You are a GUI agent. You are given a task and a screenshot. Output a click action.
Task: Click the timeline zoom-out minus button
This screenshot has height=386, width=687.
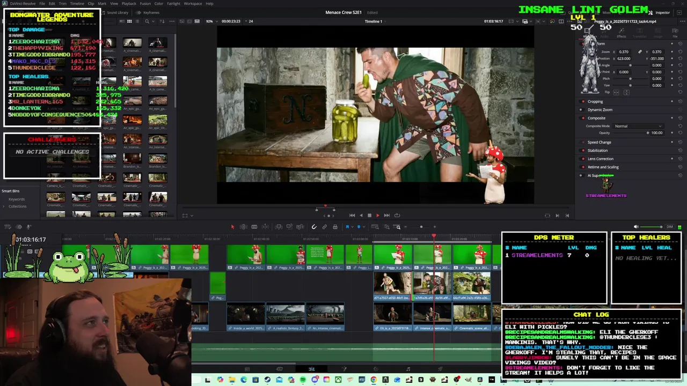click(405, 227)
